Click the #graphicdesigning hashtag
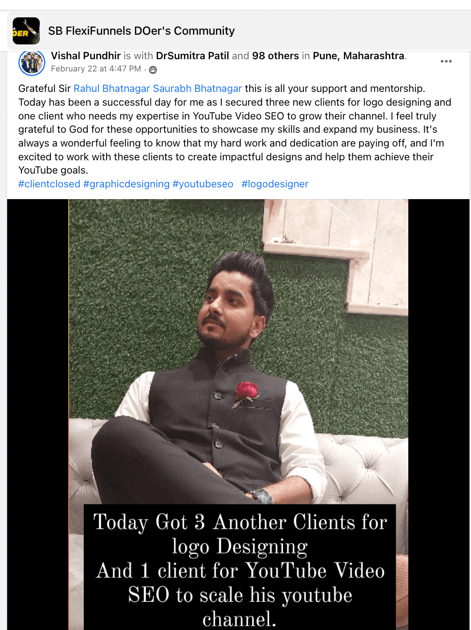471x630 pixels. 126,184
